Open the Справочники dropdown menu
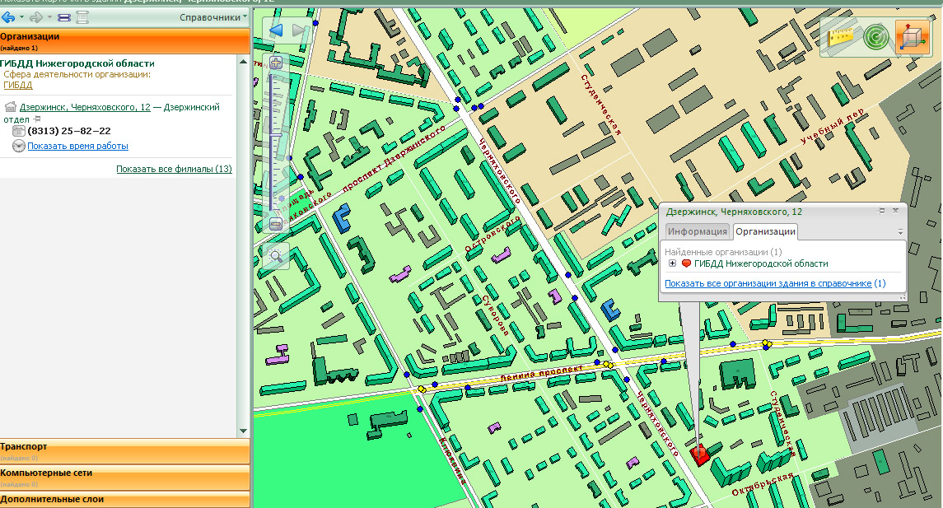Viewport: 943px width, 508px height. [213, 17]
